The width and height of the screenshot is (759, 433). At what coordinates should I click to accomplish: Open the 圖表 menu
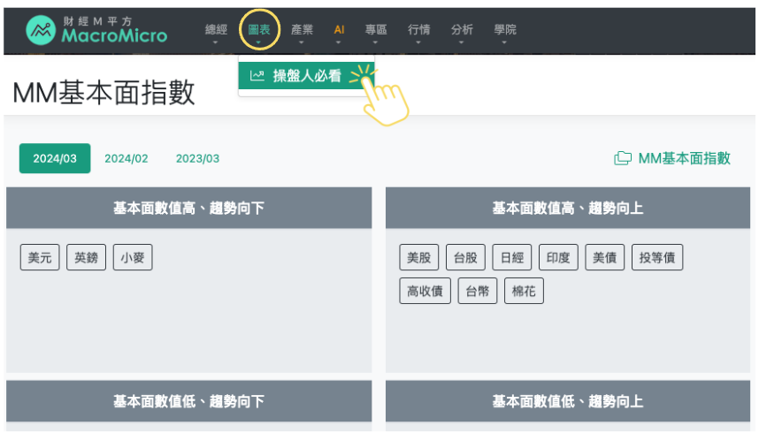click(259, 29)
